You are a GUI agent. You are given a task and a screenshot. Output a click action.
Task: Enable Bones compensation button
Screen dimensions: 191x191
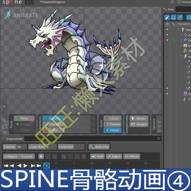pyautogui.click(x=139, y=118)
